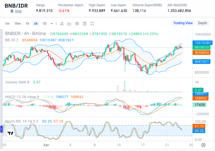Open the indicators chart icon
215x151 pixels.
[x=70, y=24]
